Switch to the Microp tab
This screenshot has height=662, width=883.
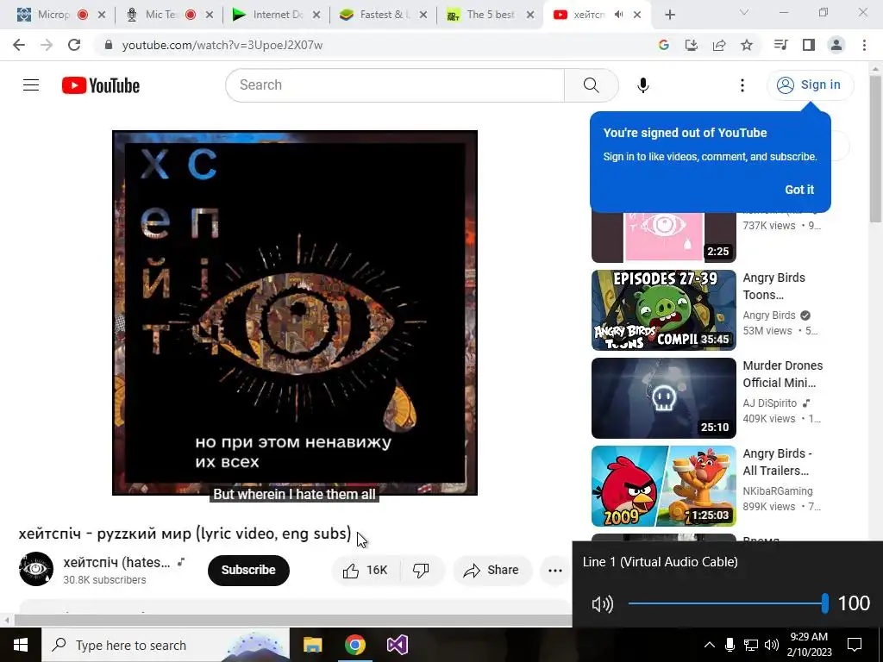[53, 15]
